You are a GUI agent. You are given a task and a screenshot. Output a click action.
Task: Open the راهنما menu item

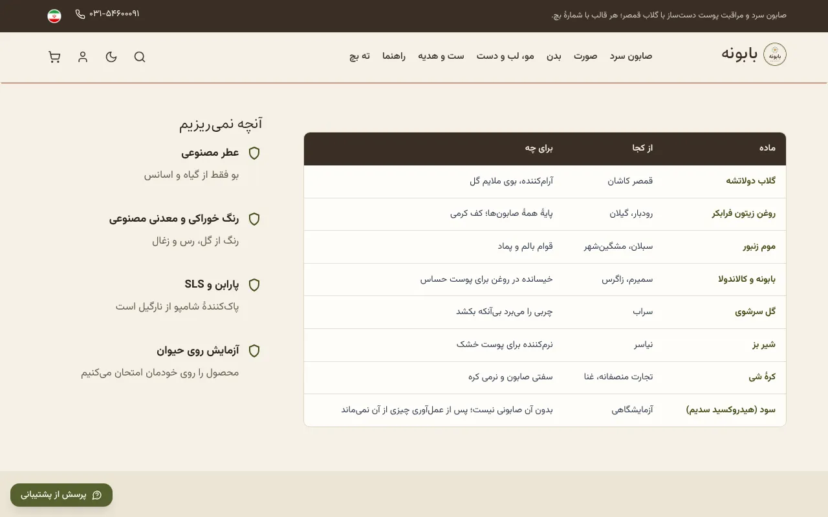[x=393, y=56]
